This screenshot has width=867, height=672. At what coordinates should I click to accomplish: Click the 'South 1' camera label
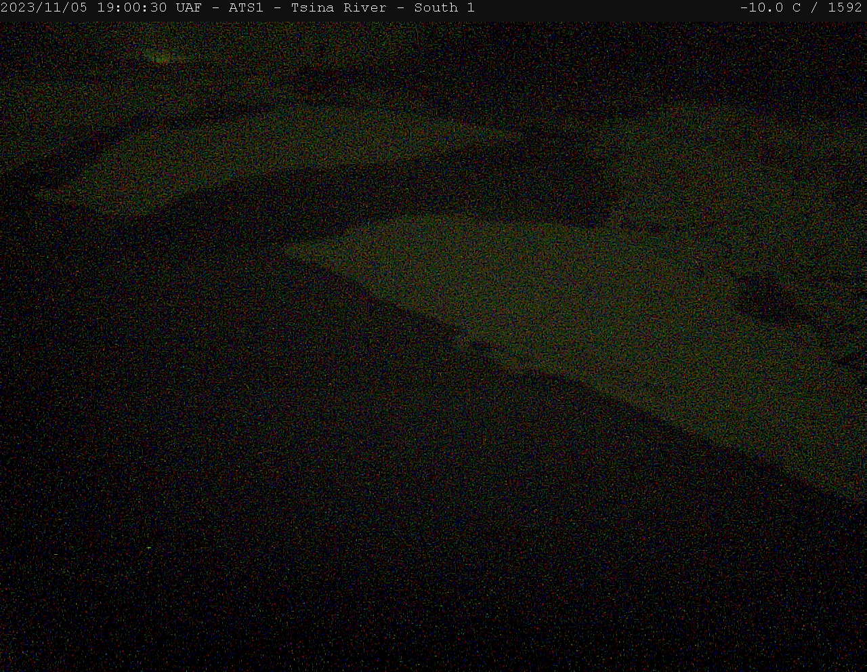444,8
